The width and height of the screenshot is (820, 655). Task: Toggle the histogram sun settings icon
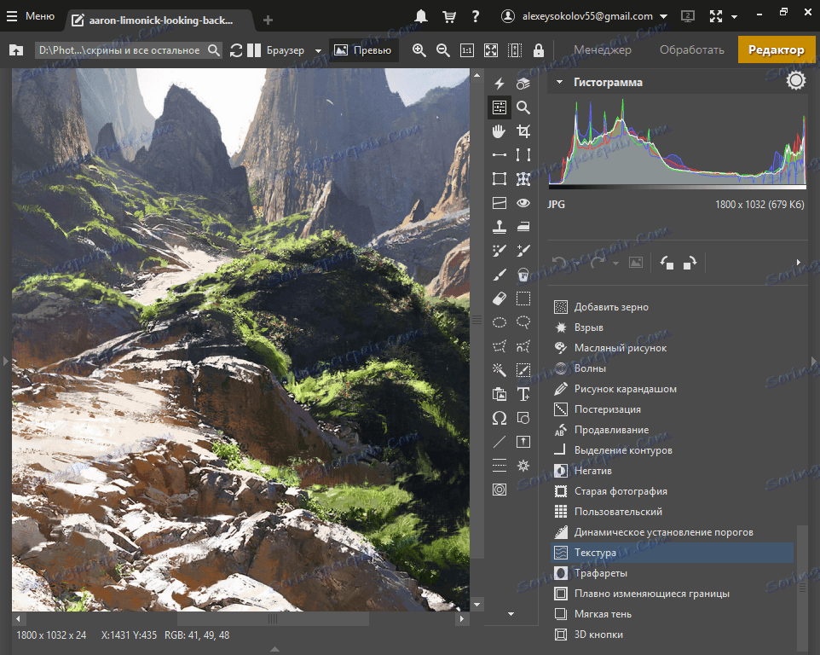(795, 81)
